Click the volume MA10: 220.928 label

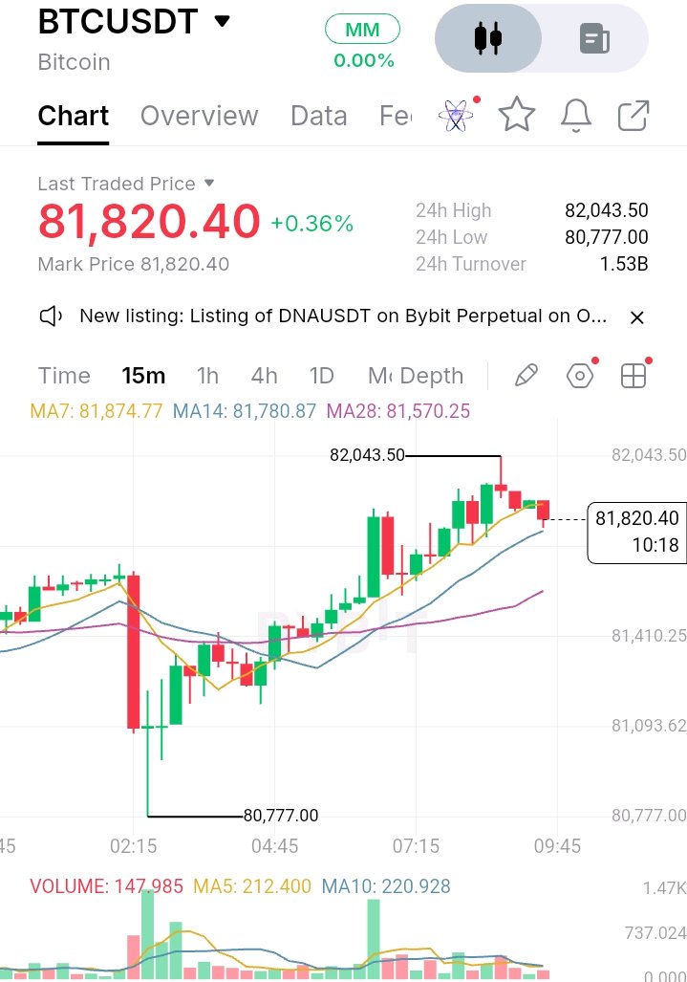386,886
